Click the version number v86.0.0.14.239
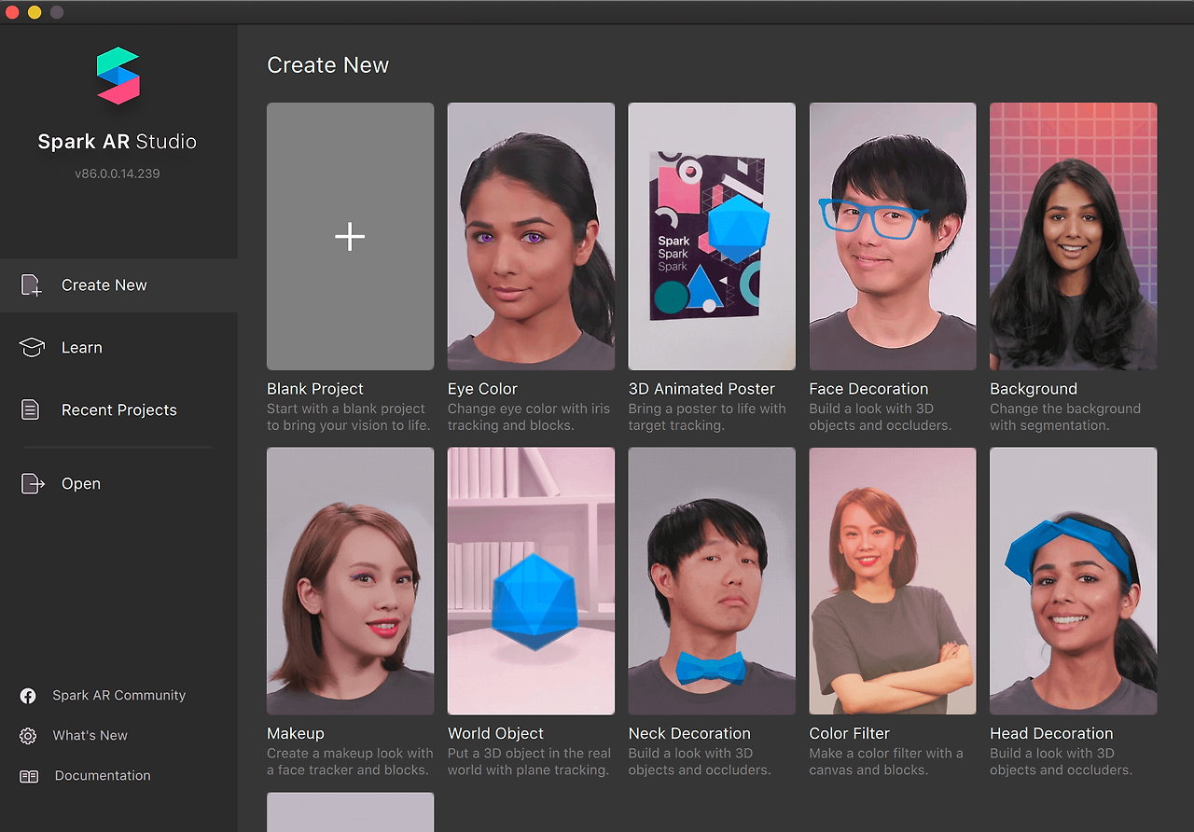This screenshot has width=1194, height=832. point(118,173)
